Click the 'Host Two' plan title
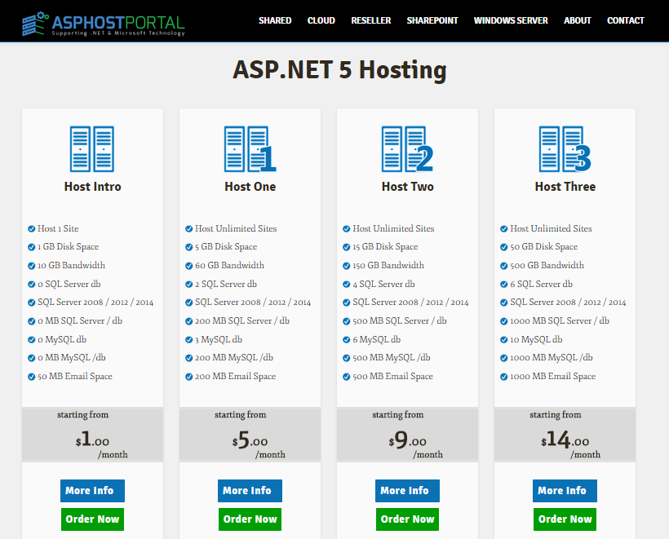This screenshot has width=669, height=539. click(x=407, y=187)
